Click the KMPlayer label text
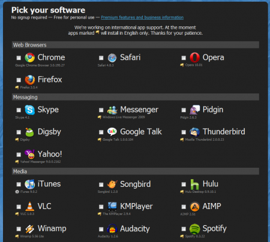 pos(136,207)
